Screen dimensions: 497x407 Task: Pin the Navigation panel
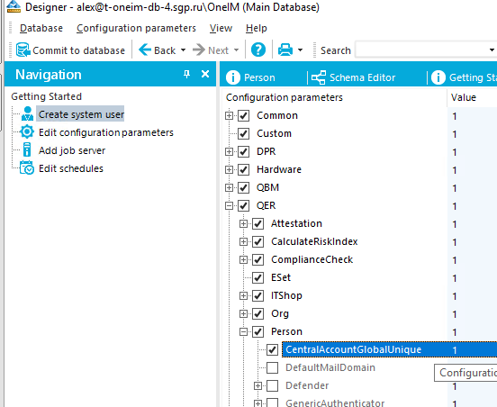tap(186, 74)
